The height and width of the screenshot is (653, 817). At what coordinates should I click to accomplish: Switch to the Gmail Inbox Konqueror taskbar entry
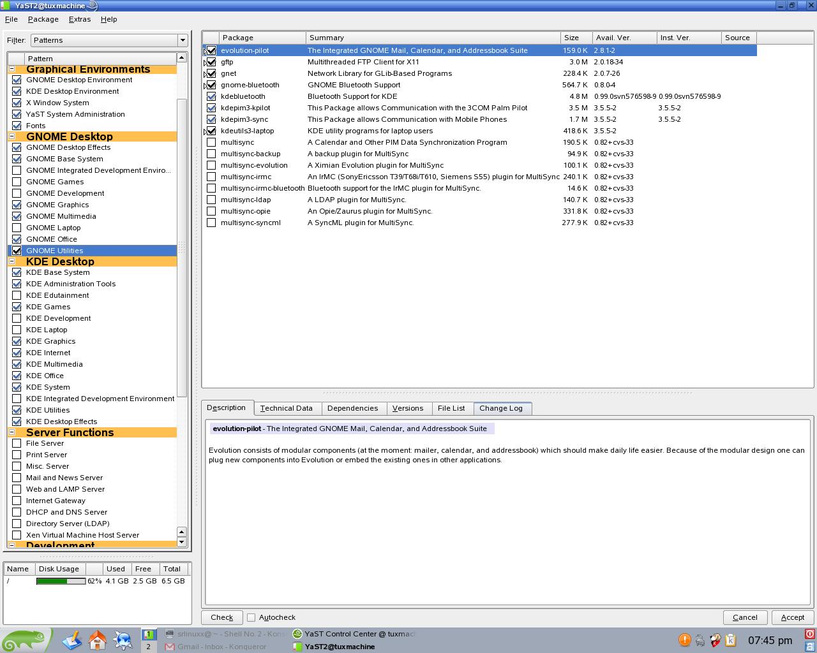click(225, 646)
